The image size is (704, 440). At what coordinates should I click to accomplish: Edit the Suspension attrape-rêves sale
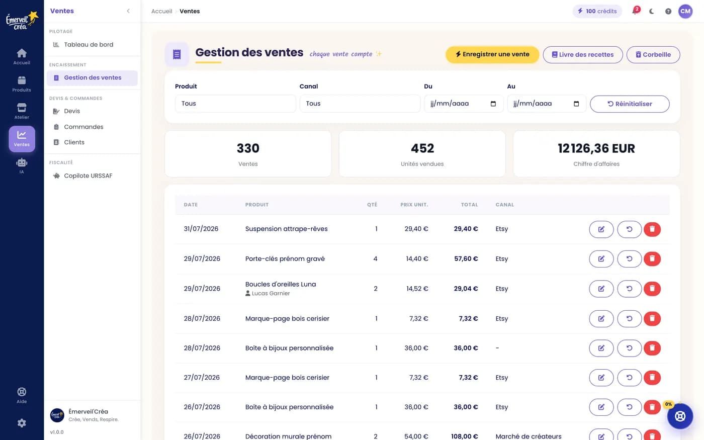tap(601, 229)
